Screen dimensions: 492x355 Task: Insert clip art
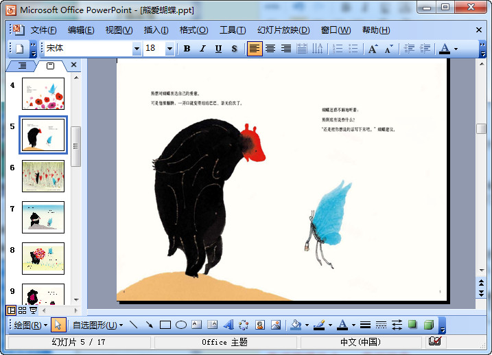260,325
